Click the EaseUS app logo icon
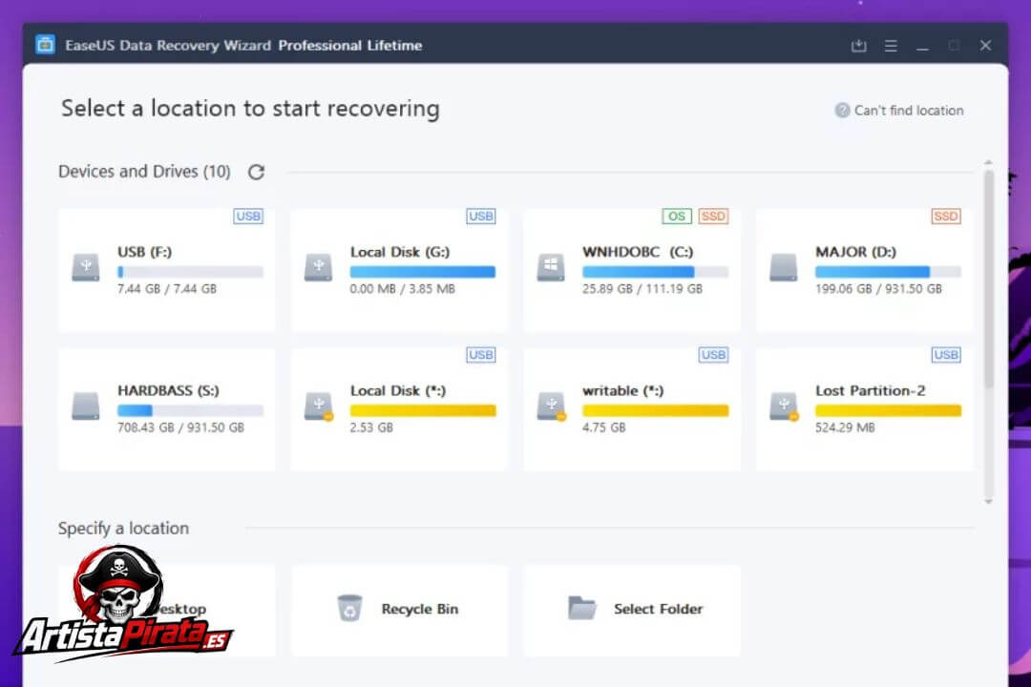The image size is (1031, 687). (45, 45)
